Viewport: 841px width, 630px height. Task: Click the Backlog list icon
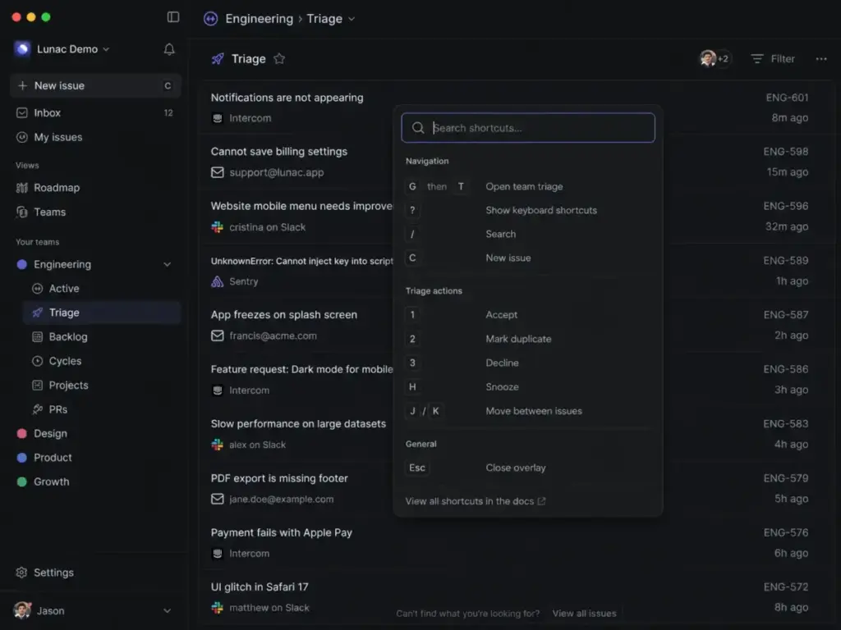(x=37, y=337)
